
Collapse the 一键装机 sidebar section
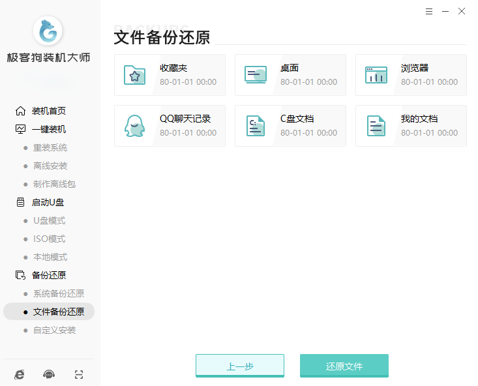(x=48, y=129)
